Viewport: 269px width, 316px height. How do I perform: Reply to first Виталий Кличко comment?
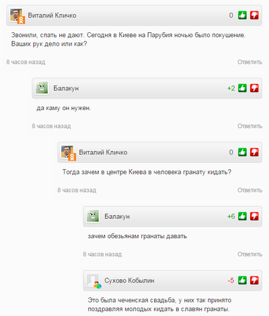point(249,62)
